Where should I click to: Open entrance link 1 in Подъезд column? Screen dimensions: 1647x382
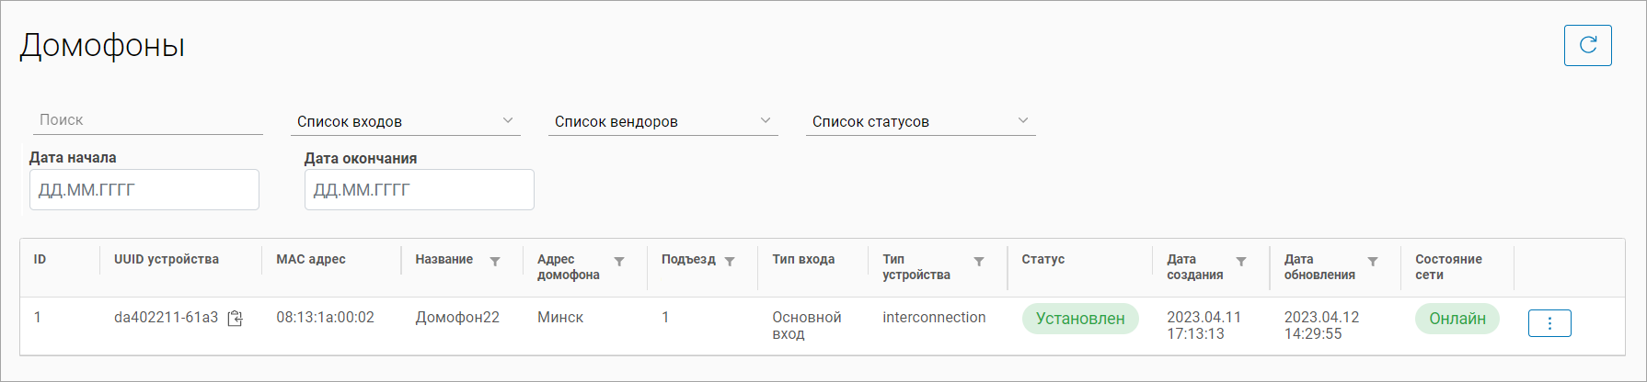pyautogui.click(x=665, y=317)
